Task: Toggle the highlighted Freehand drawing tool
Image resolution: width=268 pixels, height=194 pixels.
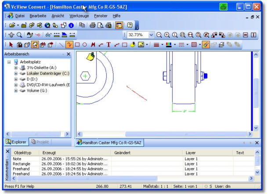Action: tap(69, 45)
